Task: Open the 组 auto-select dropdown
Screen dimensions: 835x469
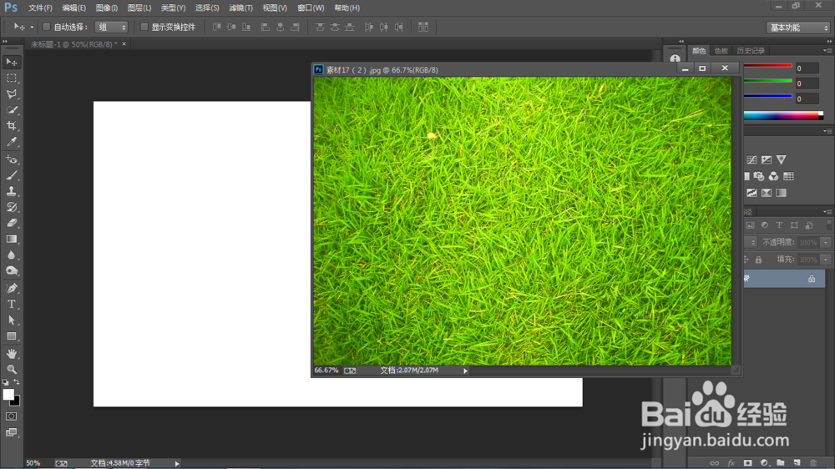Action: pyautogui.click(x=111, y=27)
